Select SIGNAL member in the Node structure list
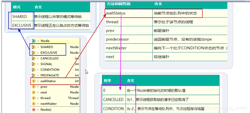This screenshot has width=250, height=113. 55,64
